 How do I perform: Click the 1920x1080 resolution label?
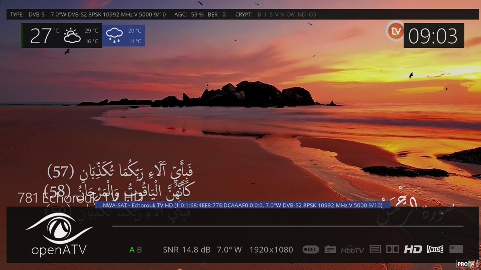coord(271,250)
